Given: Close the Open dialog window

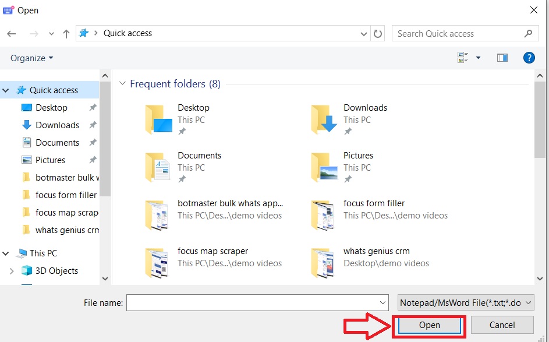Looking at the screenshot, I should tap(534, 10).
